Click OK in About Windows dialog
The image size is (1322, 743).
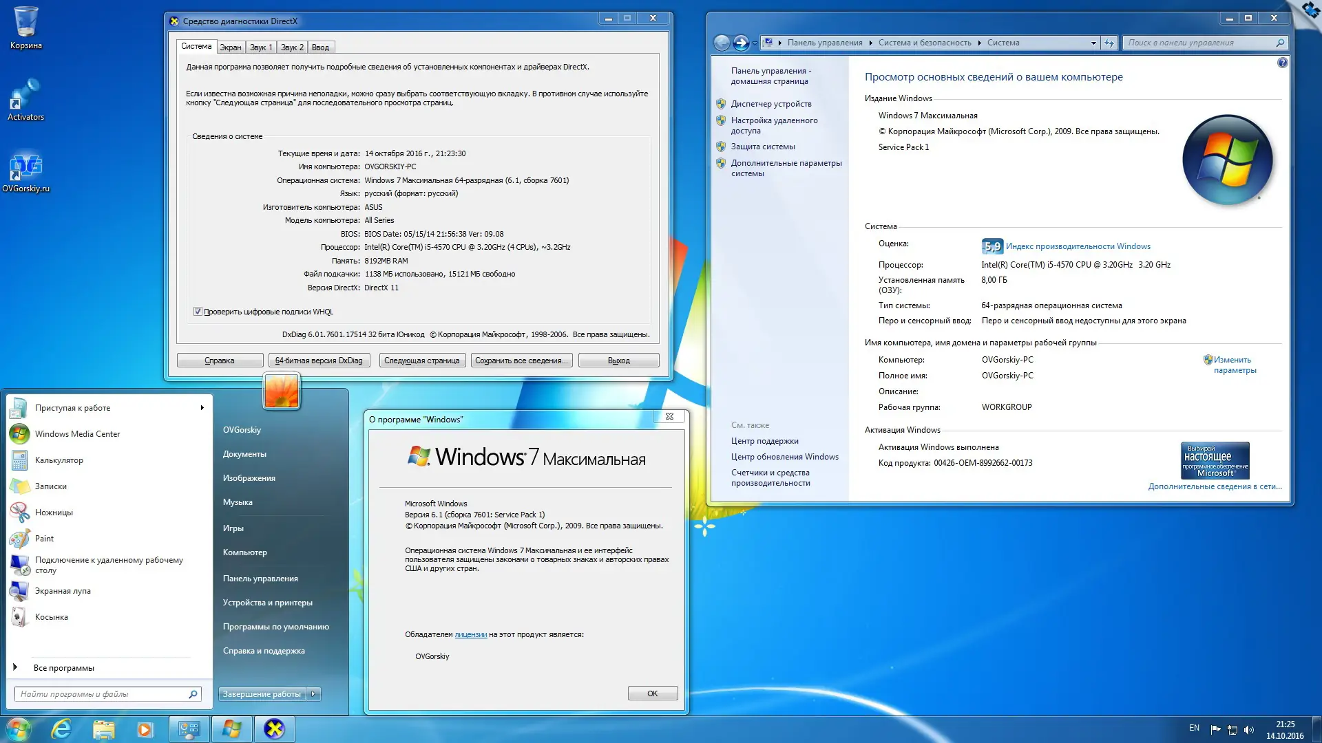point(652,693)
